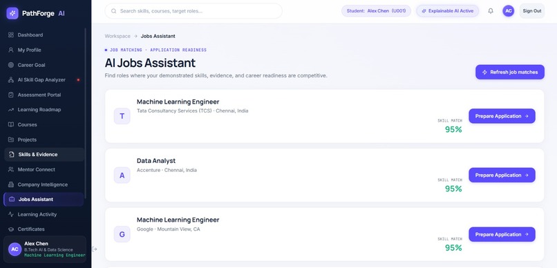Select Mentor Connect menu item
Viewport: 557px width, 268px height.
click(x=44, y=169)
